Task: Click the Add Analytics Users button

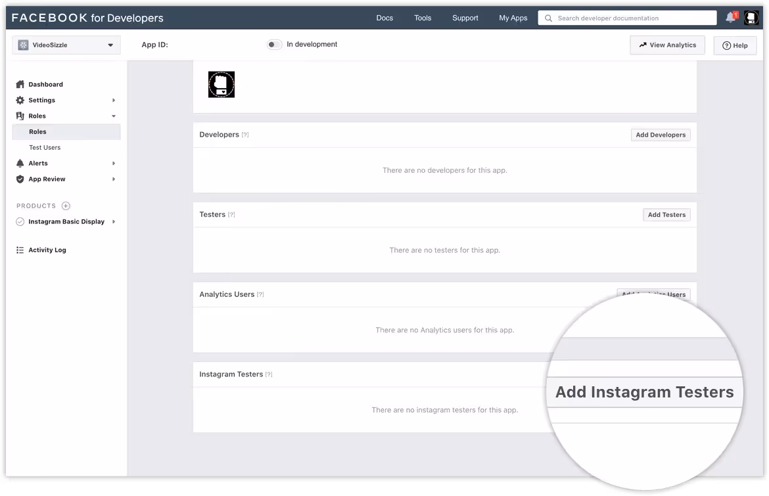Action: (654, 294)
